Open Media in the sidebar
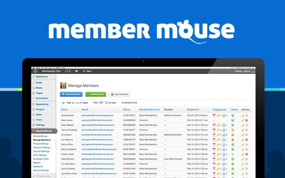Screen dimensions: 285x178 [x=39, y=88]
